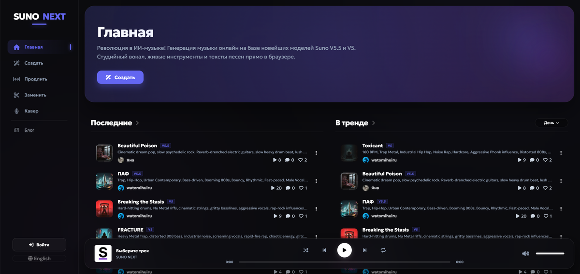This screenshot has height=274, width=580.
Task: Click play count icon on ПАФ in Последние
Action: click(x=274, y=188)
